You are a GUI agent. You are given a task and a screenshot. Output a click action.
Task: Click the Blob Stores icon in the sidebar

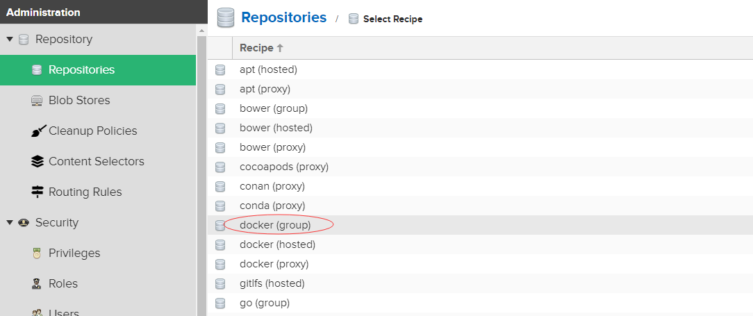(38, 101)
